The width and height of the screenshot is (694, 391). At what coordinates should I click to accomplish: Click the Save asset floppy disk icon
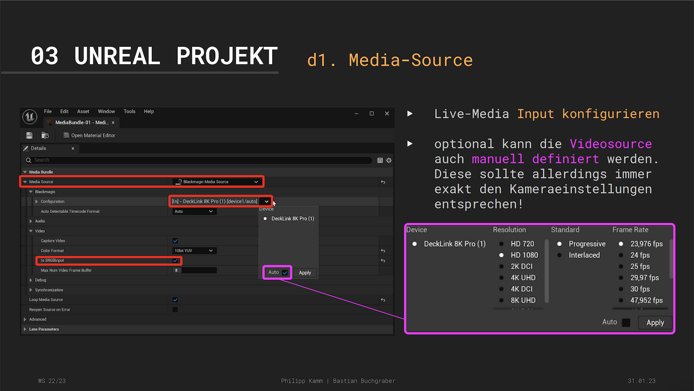pyautogui.click(x=30, y=136)
